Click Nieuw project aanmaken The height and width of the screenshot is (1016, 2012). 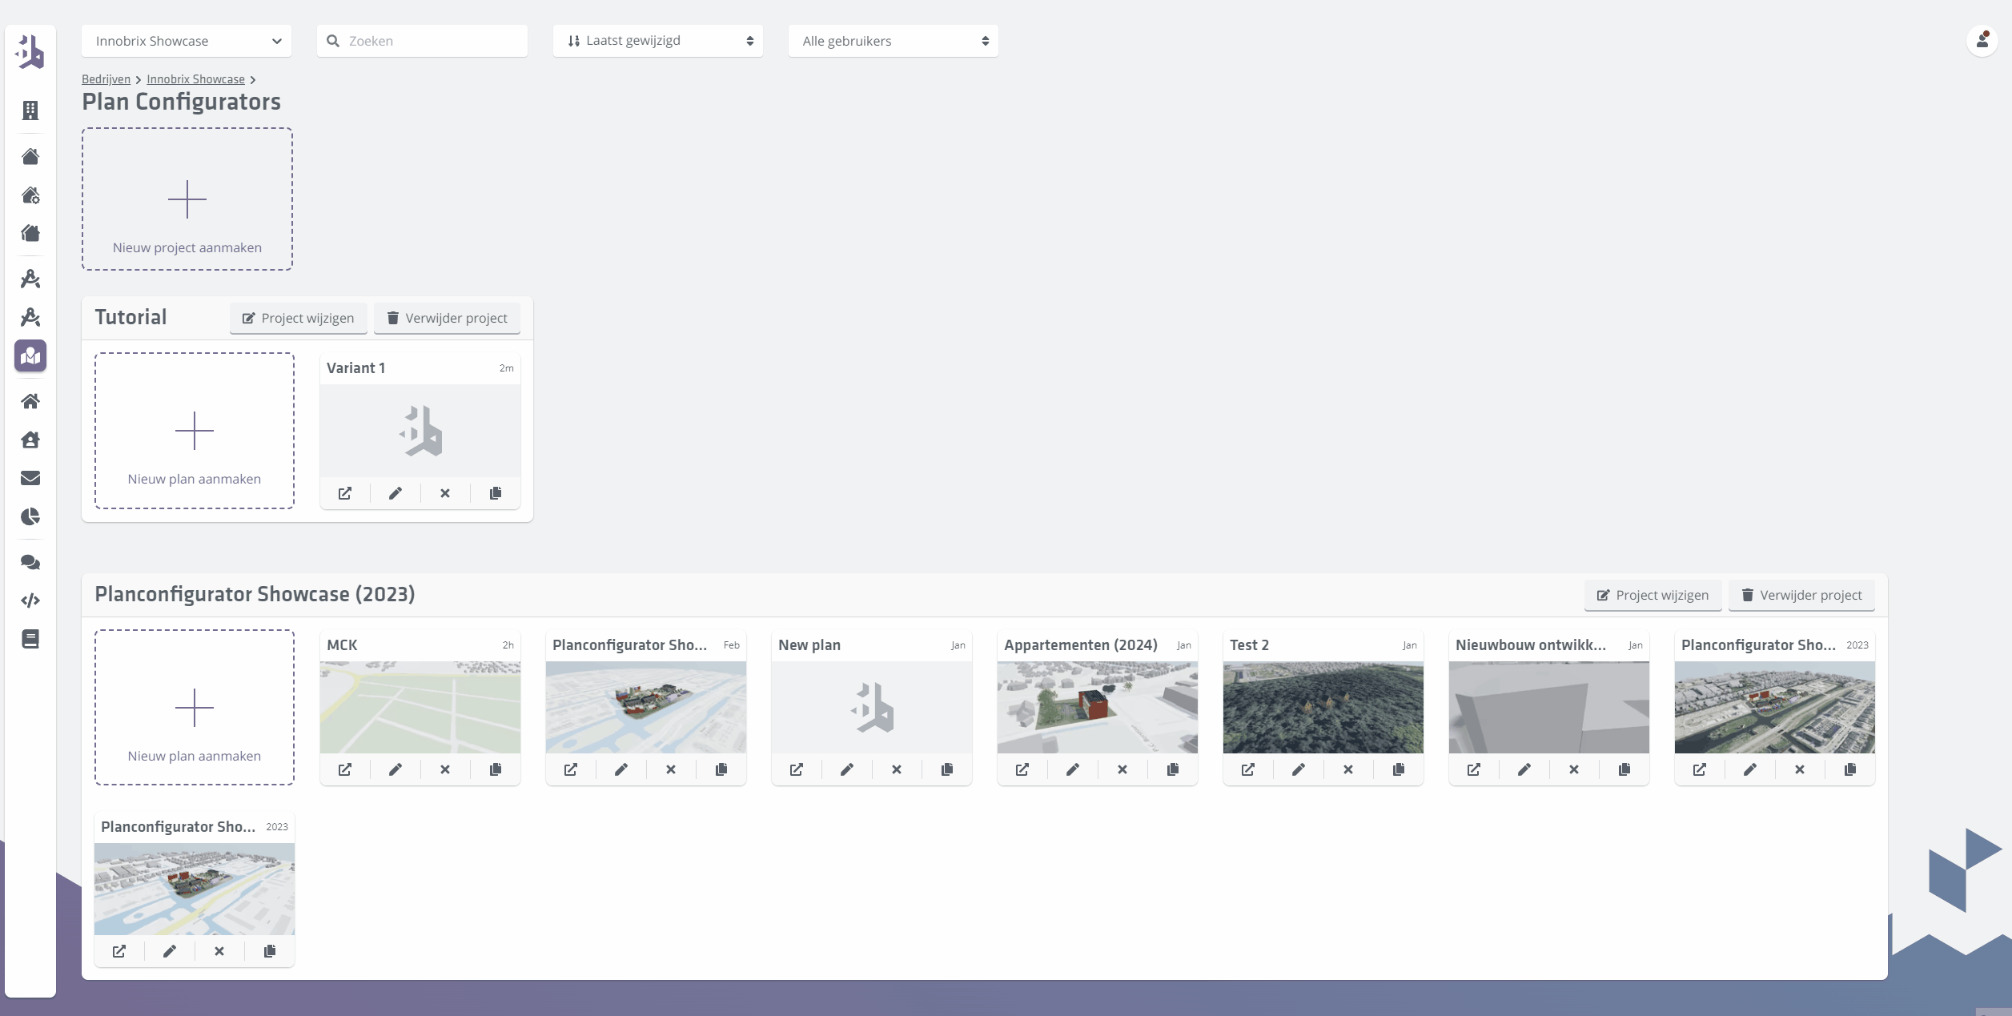click(187, 199)
